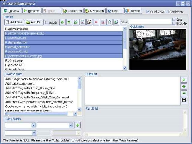
Task: Tick the Subdir checkbox
Action: coord(47,22)
